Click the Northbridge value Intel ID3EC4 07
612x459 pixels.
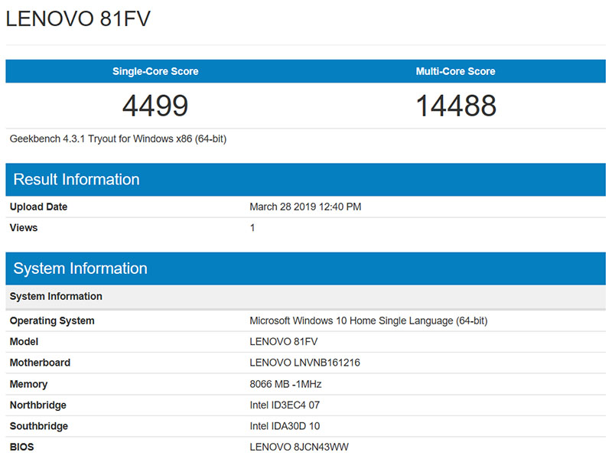pos(285,405)
